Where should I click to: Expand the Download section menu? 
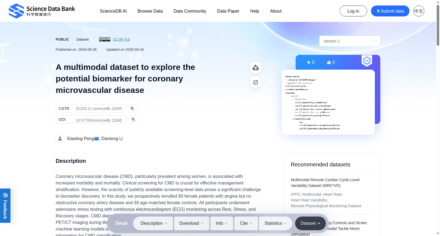[x=192, y=223]
